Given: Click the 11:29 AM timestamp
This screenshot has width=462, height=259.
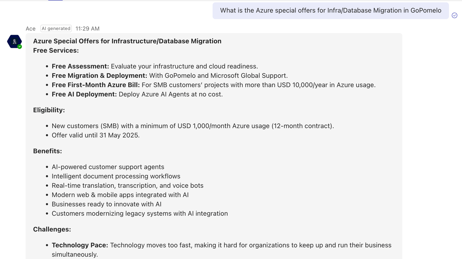Looking at the screenshot, I should tap(87, 28).
